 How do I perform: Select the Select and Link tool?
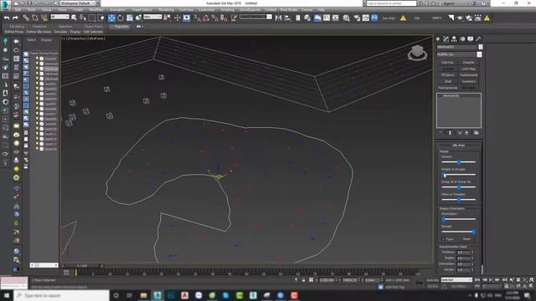point(26,18)
